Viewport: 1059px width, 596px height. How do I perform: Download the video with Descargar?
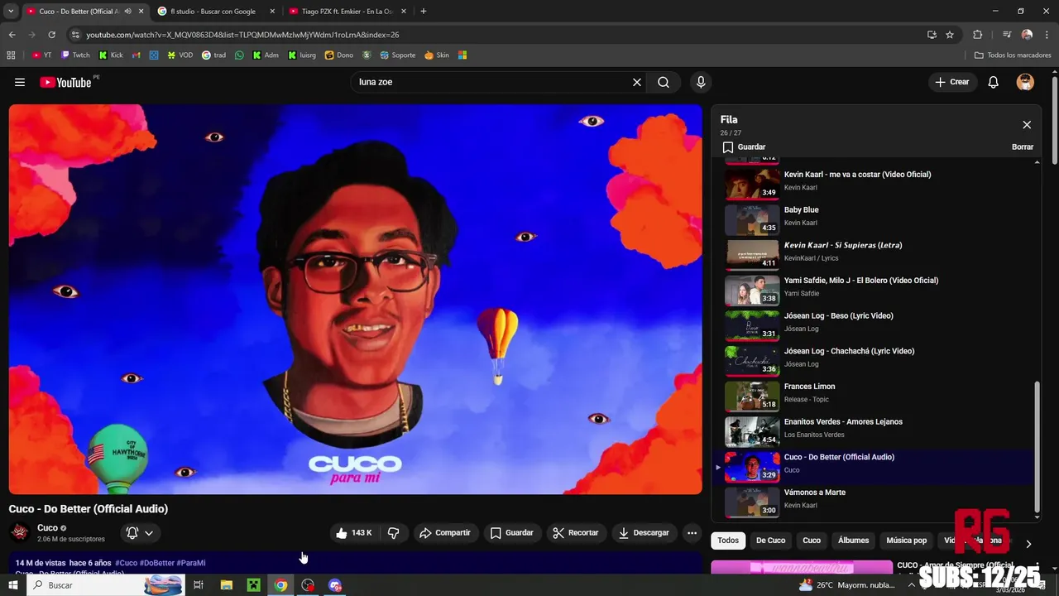point(645,533)
